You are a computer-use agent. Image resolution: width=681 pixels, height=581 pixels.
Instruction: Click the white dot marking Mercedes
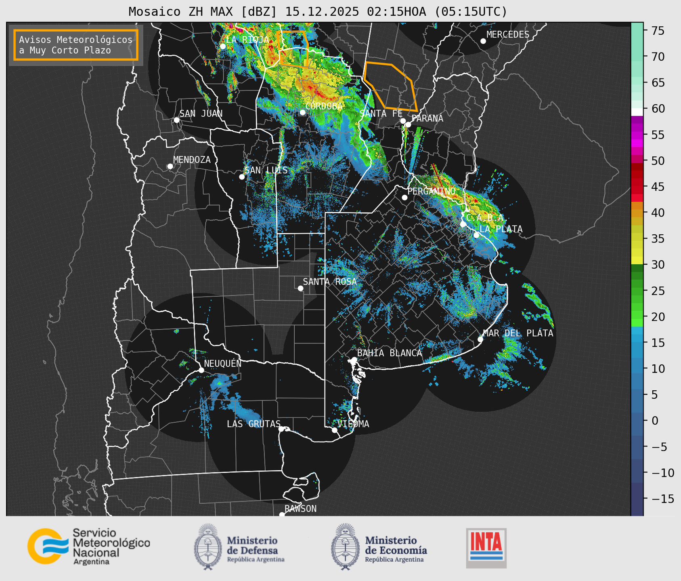483,41
